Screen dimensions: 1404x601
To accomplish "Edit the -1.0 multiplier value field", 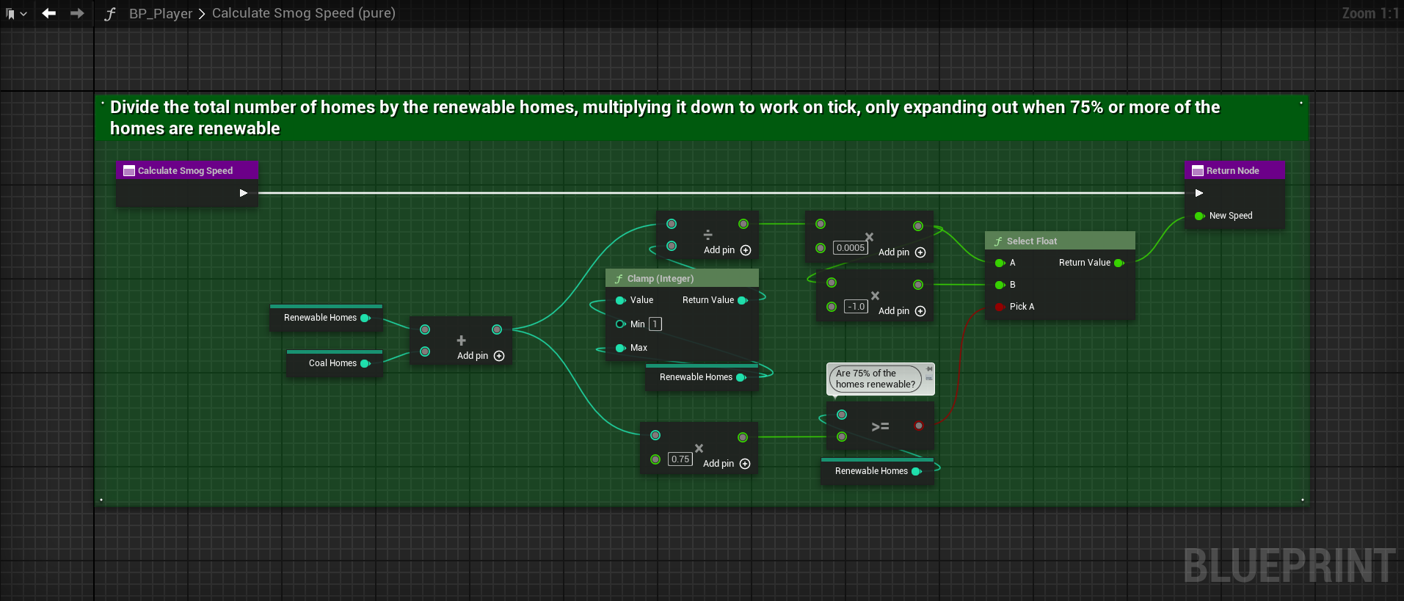I will pyautogui.click(x=856, y=307).
